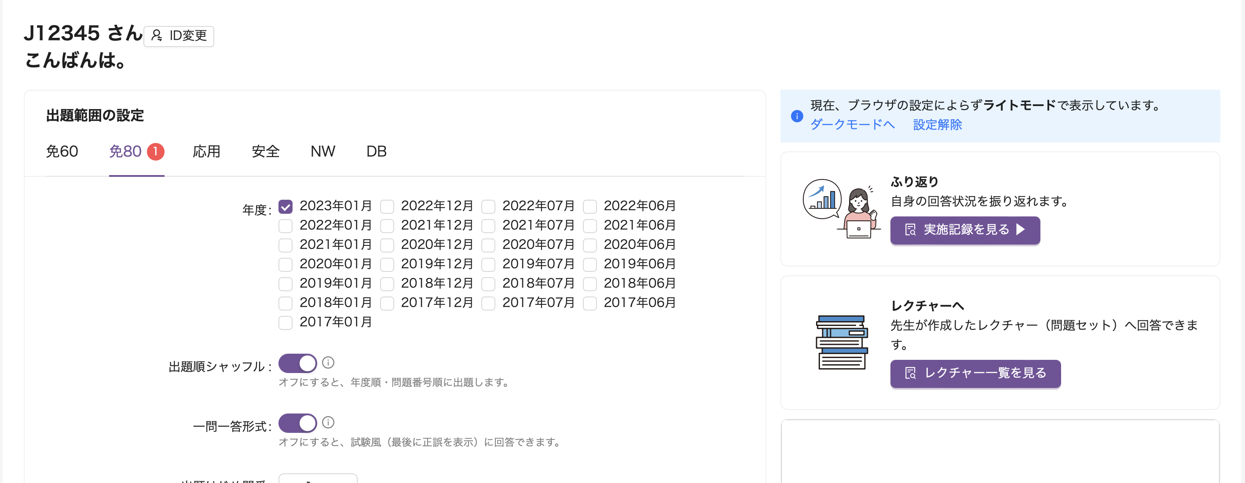The width and height of the screenshot is (1245, 483).
Task: Switch to the NW tab
Action: pos(323,151)
